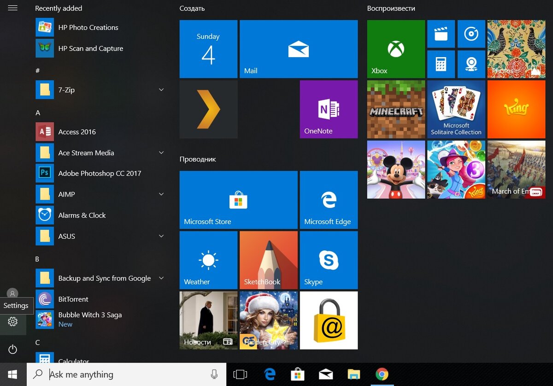Open the Weather tile
This screenshot has width=553, height=386.
pos(208,260)
